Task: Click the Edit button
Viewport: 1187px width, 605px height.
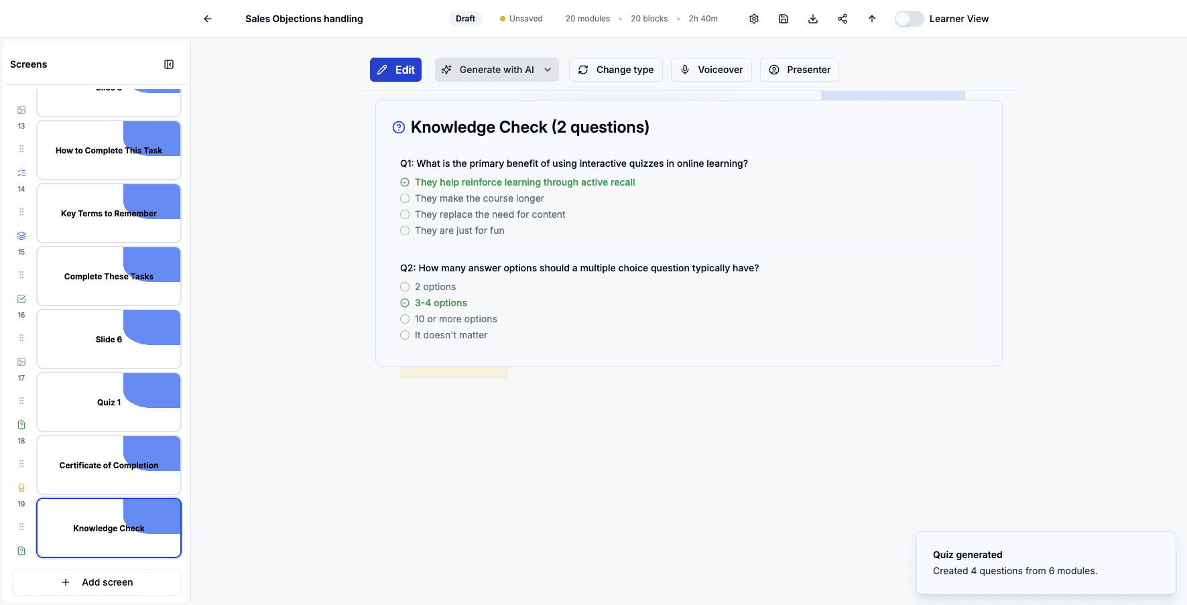Action: coord(395,69)
